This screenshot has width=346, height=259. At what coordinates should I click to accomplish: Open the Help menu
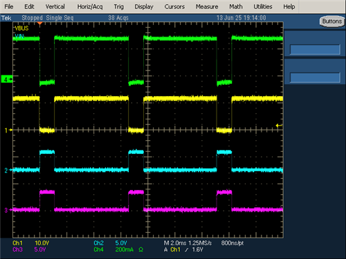tap(289, 7)
